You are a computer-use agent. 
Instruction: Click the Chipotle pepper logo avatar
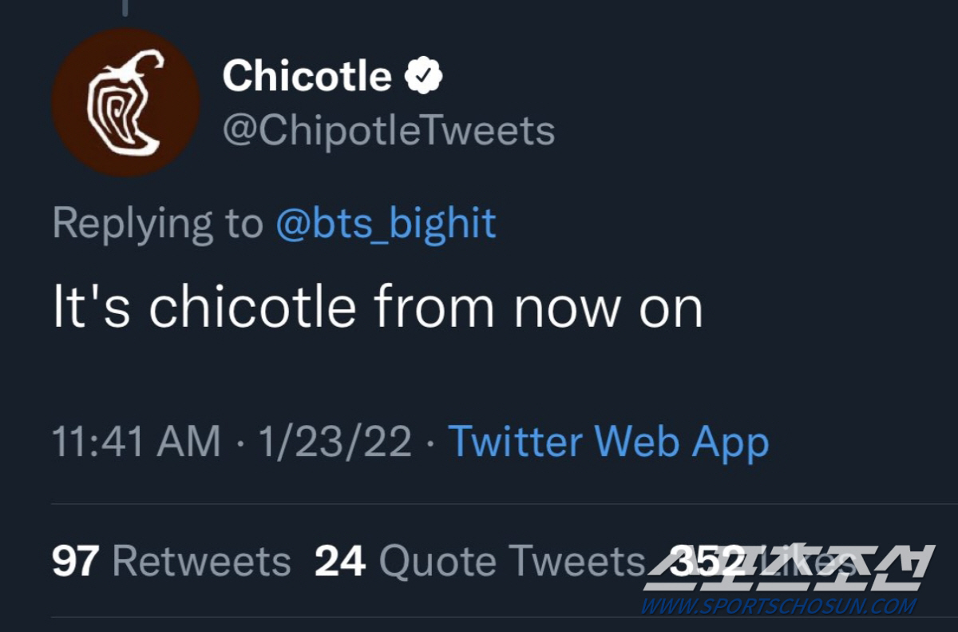[x=125, y=101]
